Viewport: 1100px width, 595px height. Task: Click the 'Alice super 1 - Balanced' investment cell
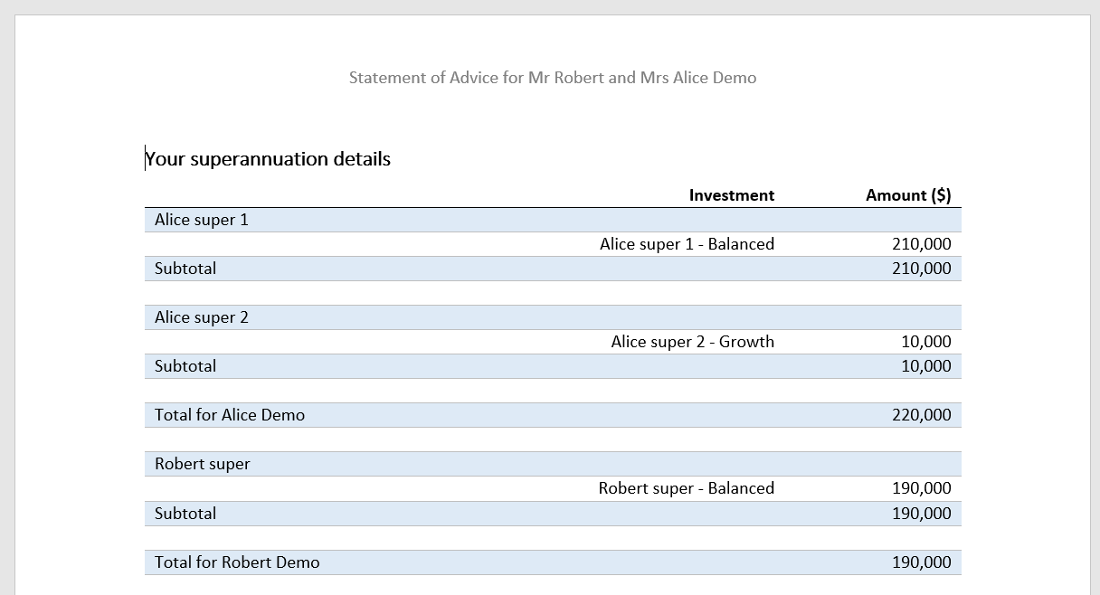click(687, 244)
